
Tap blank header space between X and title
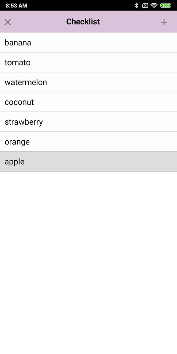tap(38, 22)
